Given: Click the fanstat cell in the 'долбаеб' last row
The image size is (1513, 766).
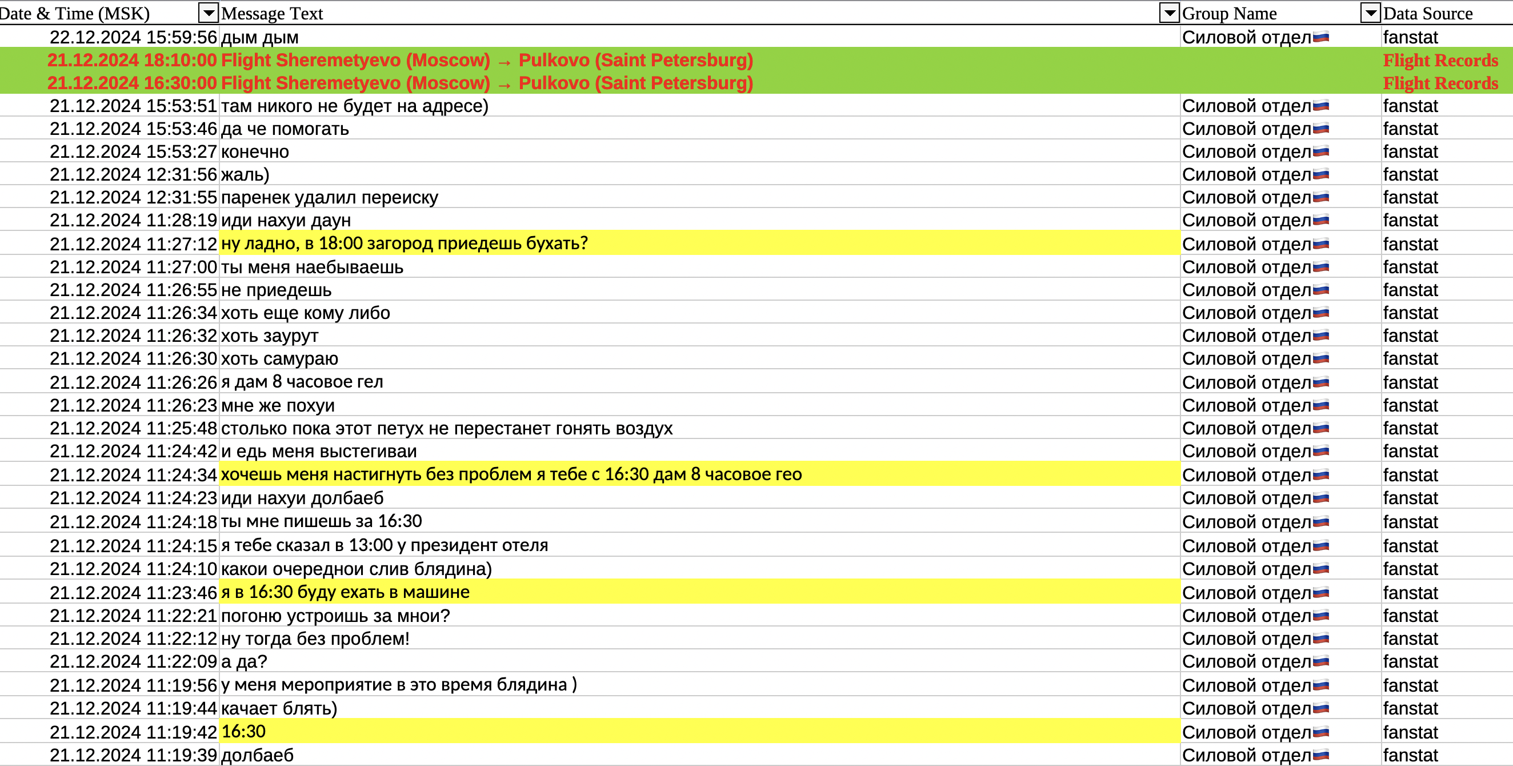Looking at the screenshot, I should click(x=1410, y=755).
